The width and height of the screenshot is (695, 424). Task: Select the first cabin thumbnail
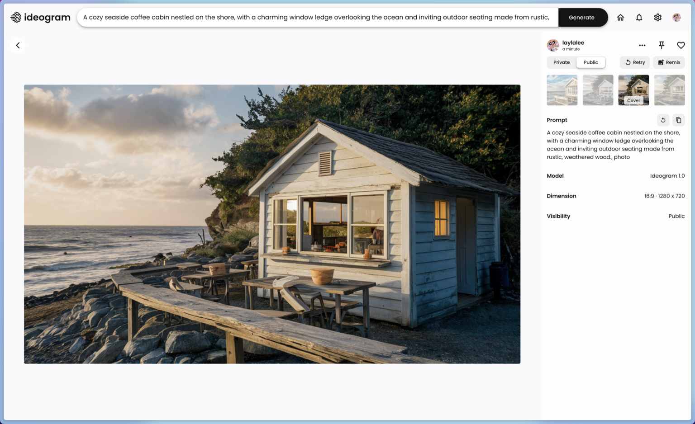562,90
